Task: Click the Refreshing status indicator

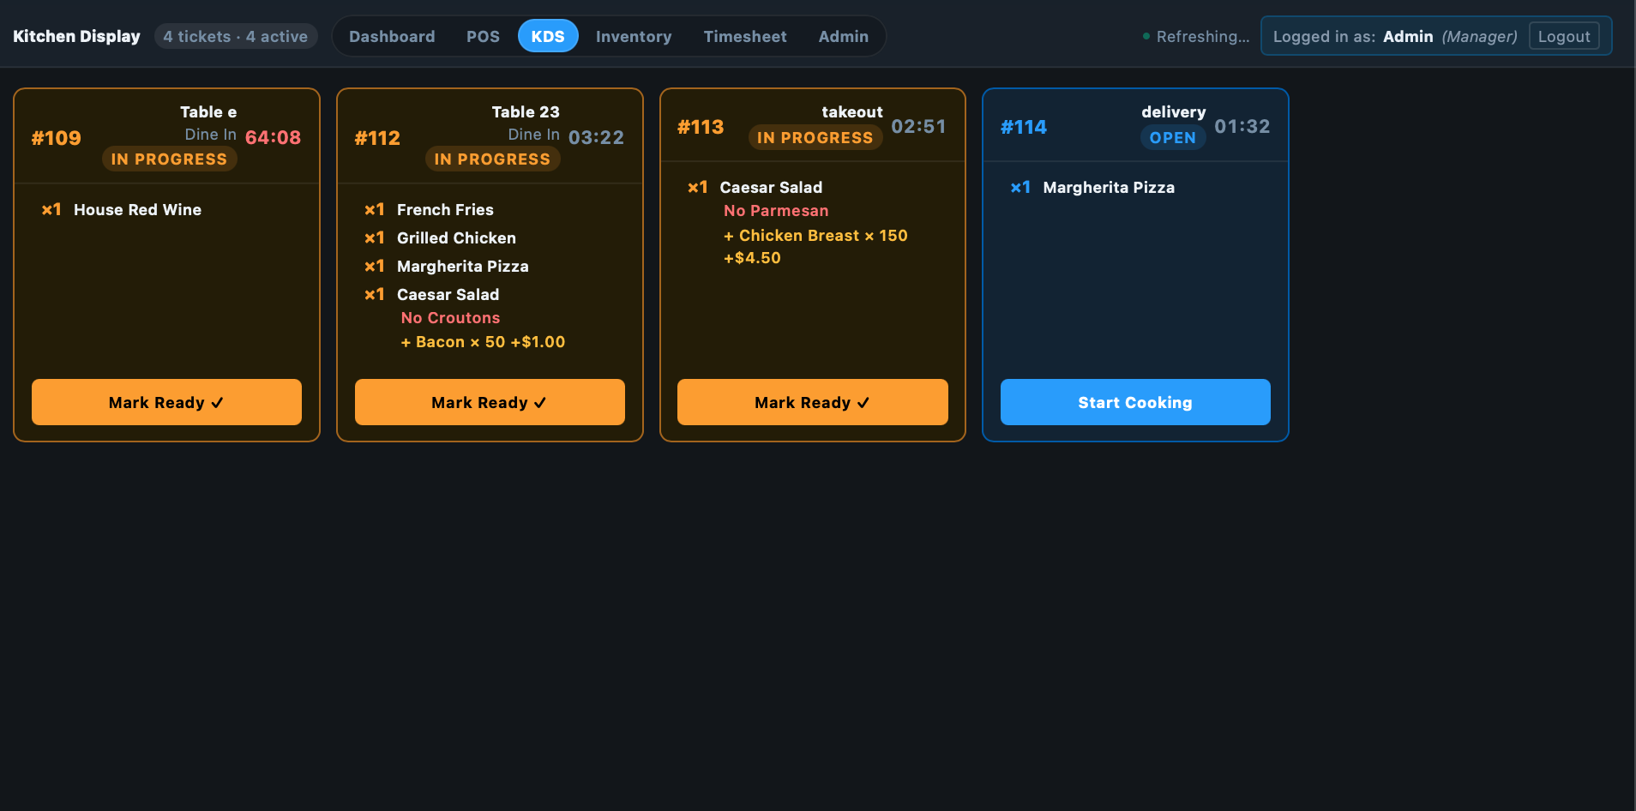Action: [x=1196, y=36]
